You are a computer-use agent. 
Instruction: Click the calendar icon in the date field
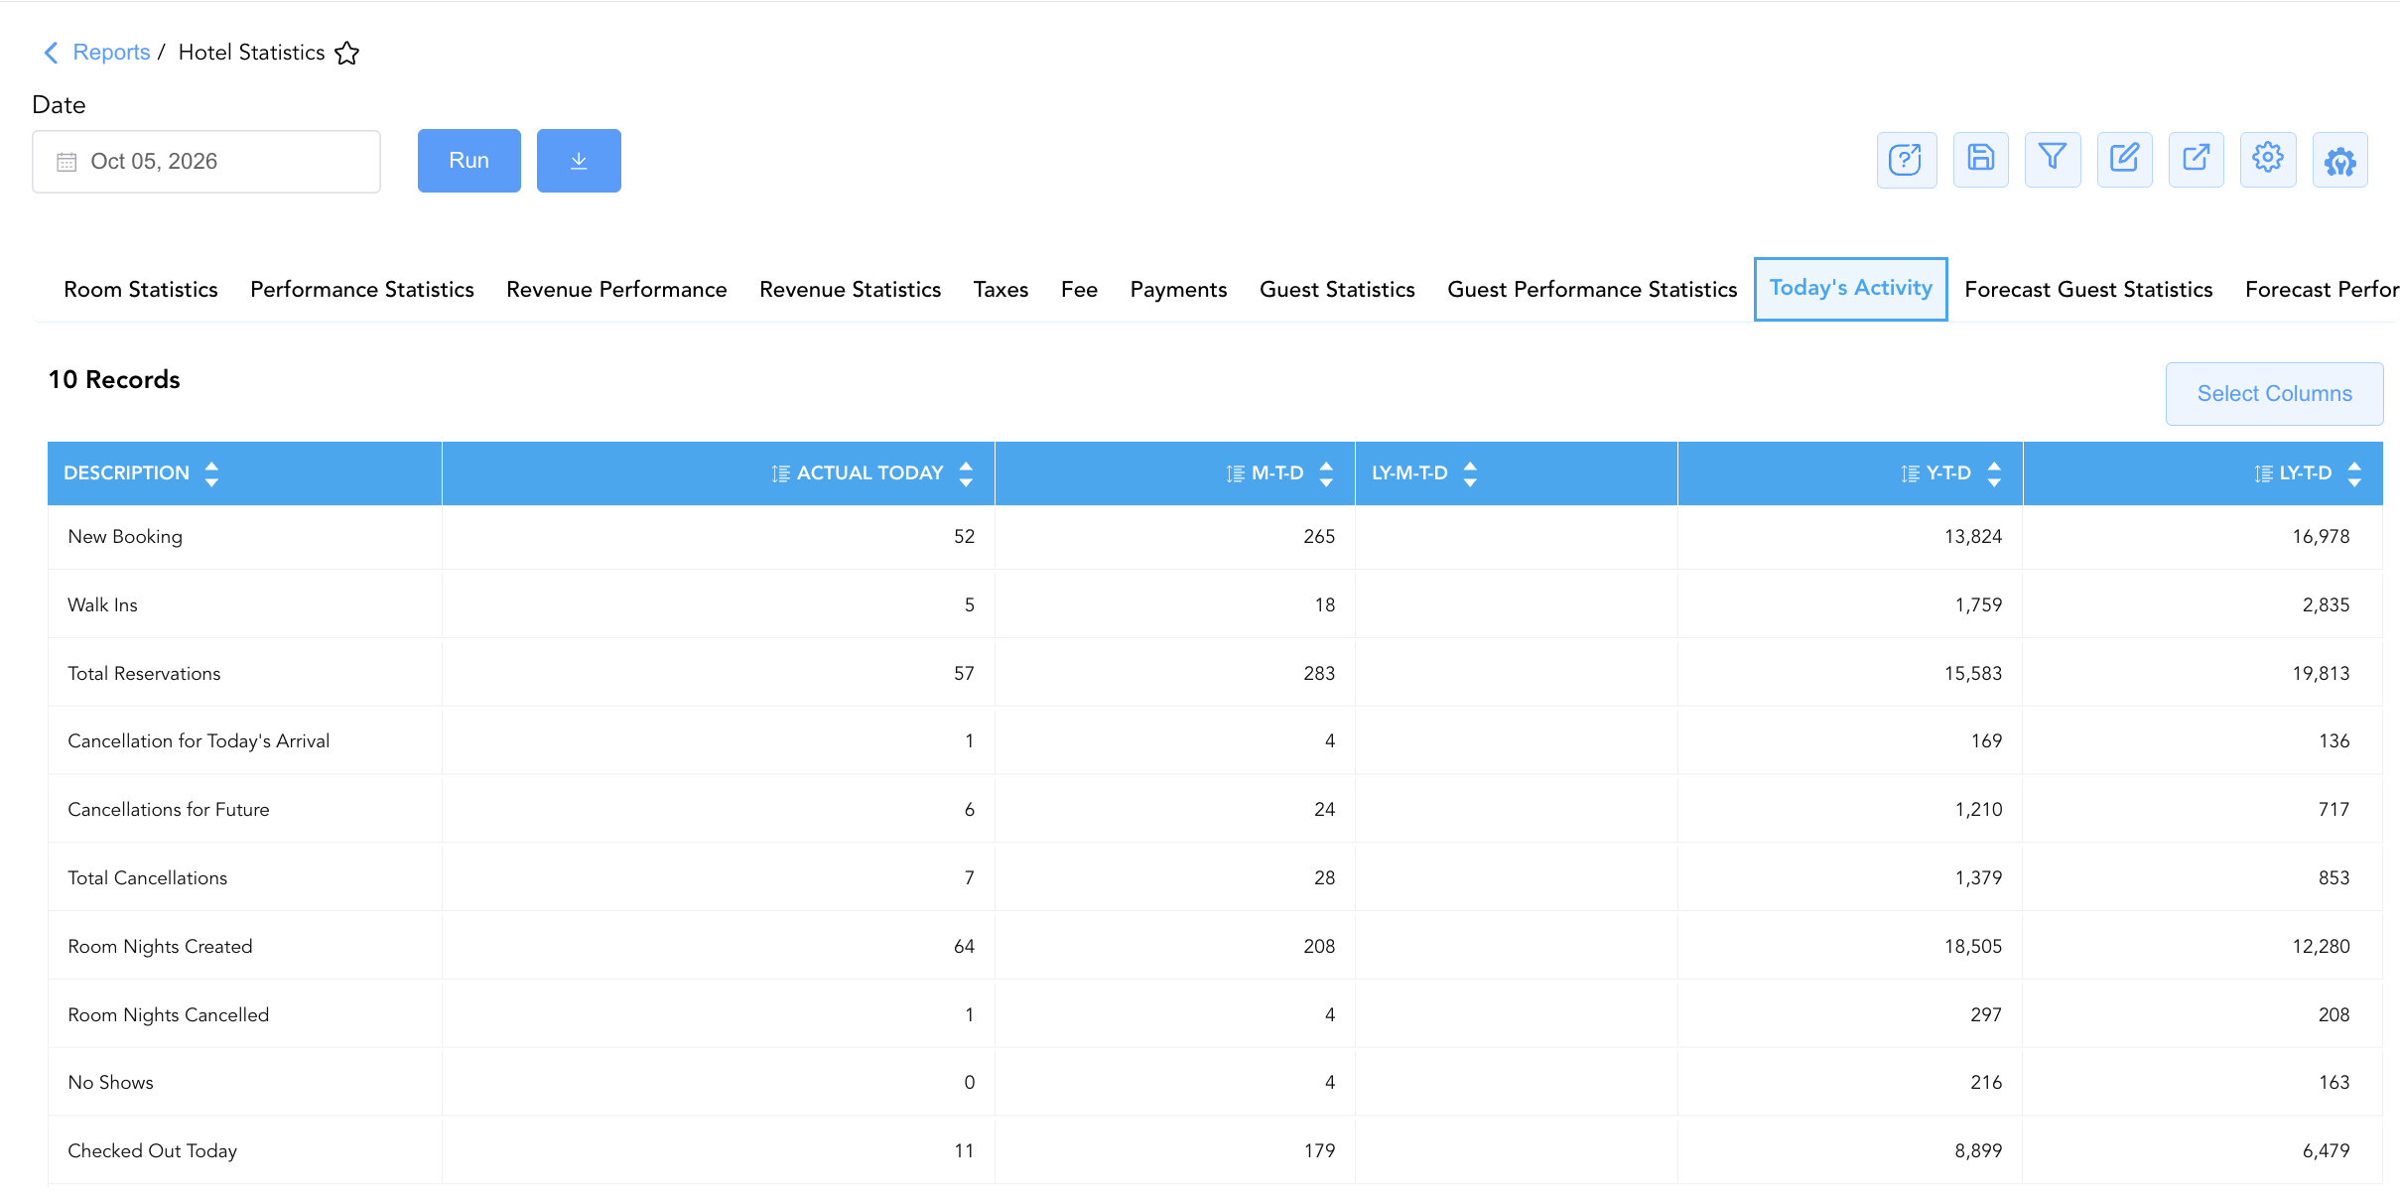pos(67,162)
